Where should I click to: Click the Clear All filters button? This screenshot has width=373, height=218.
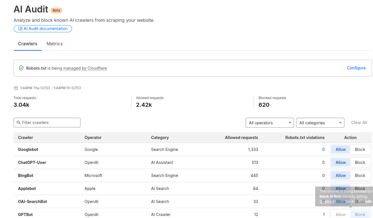[x=359, y=123]
